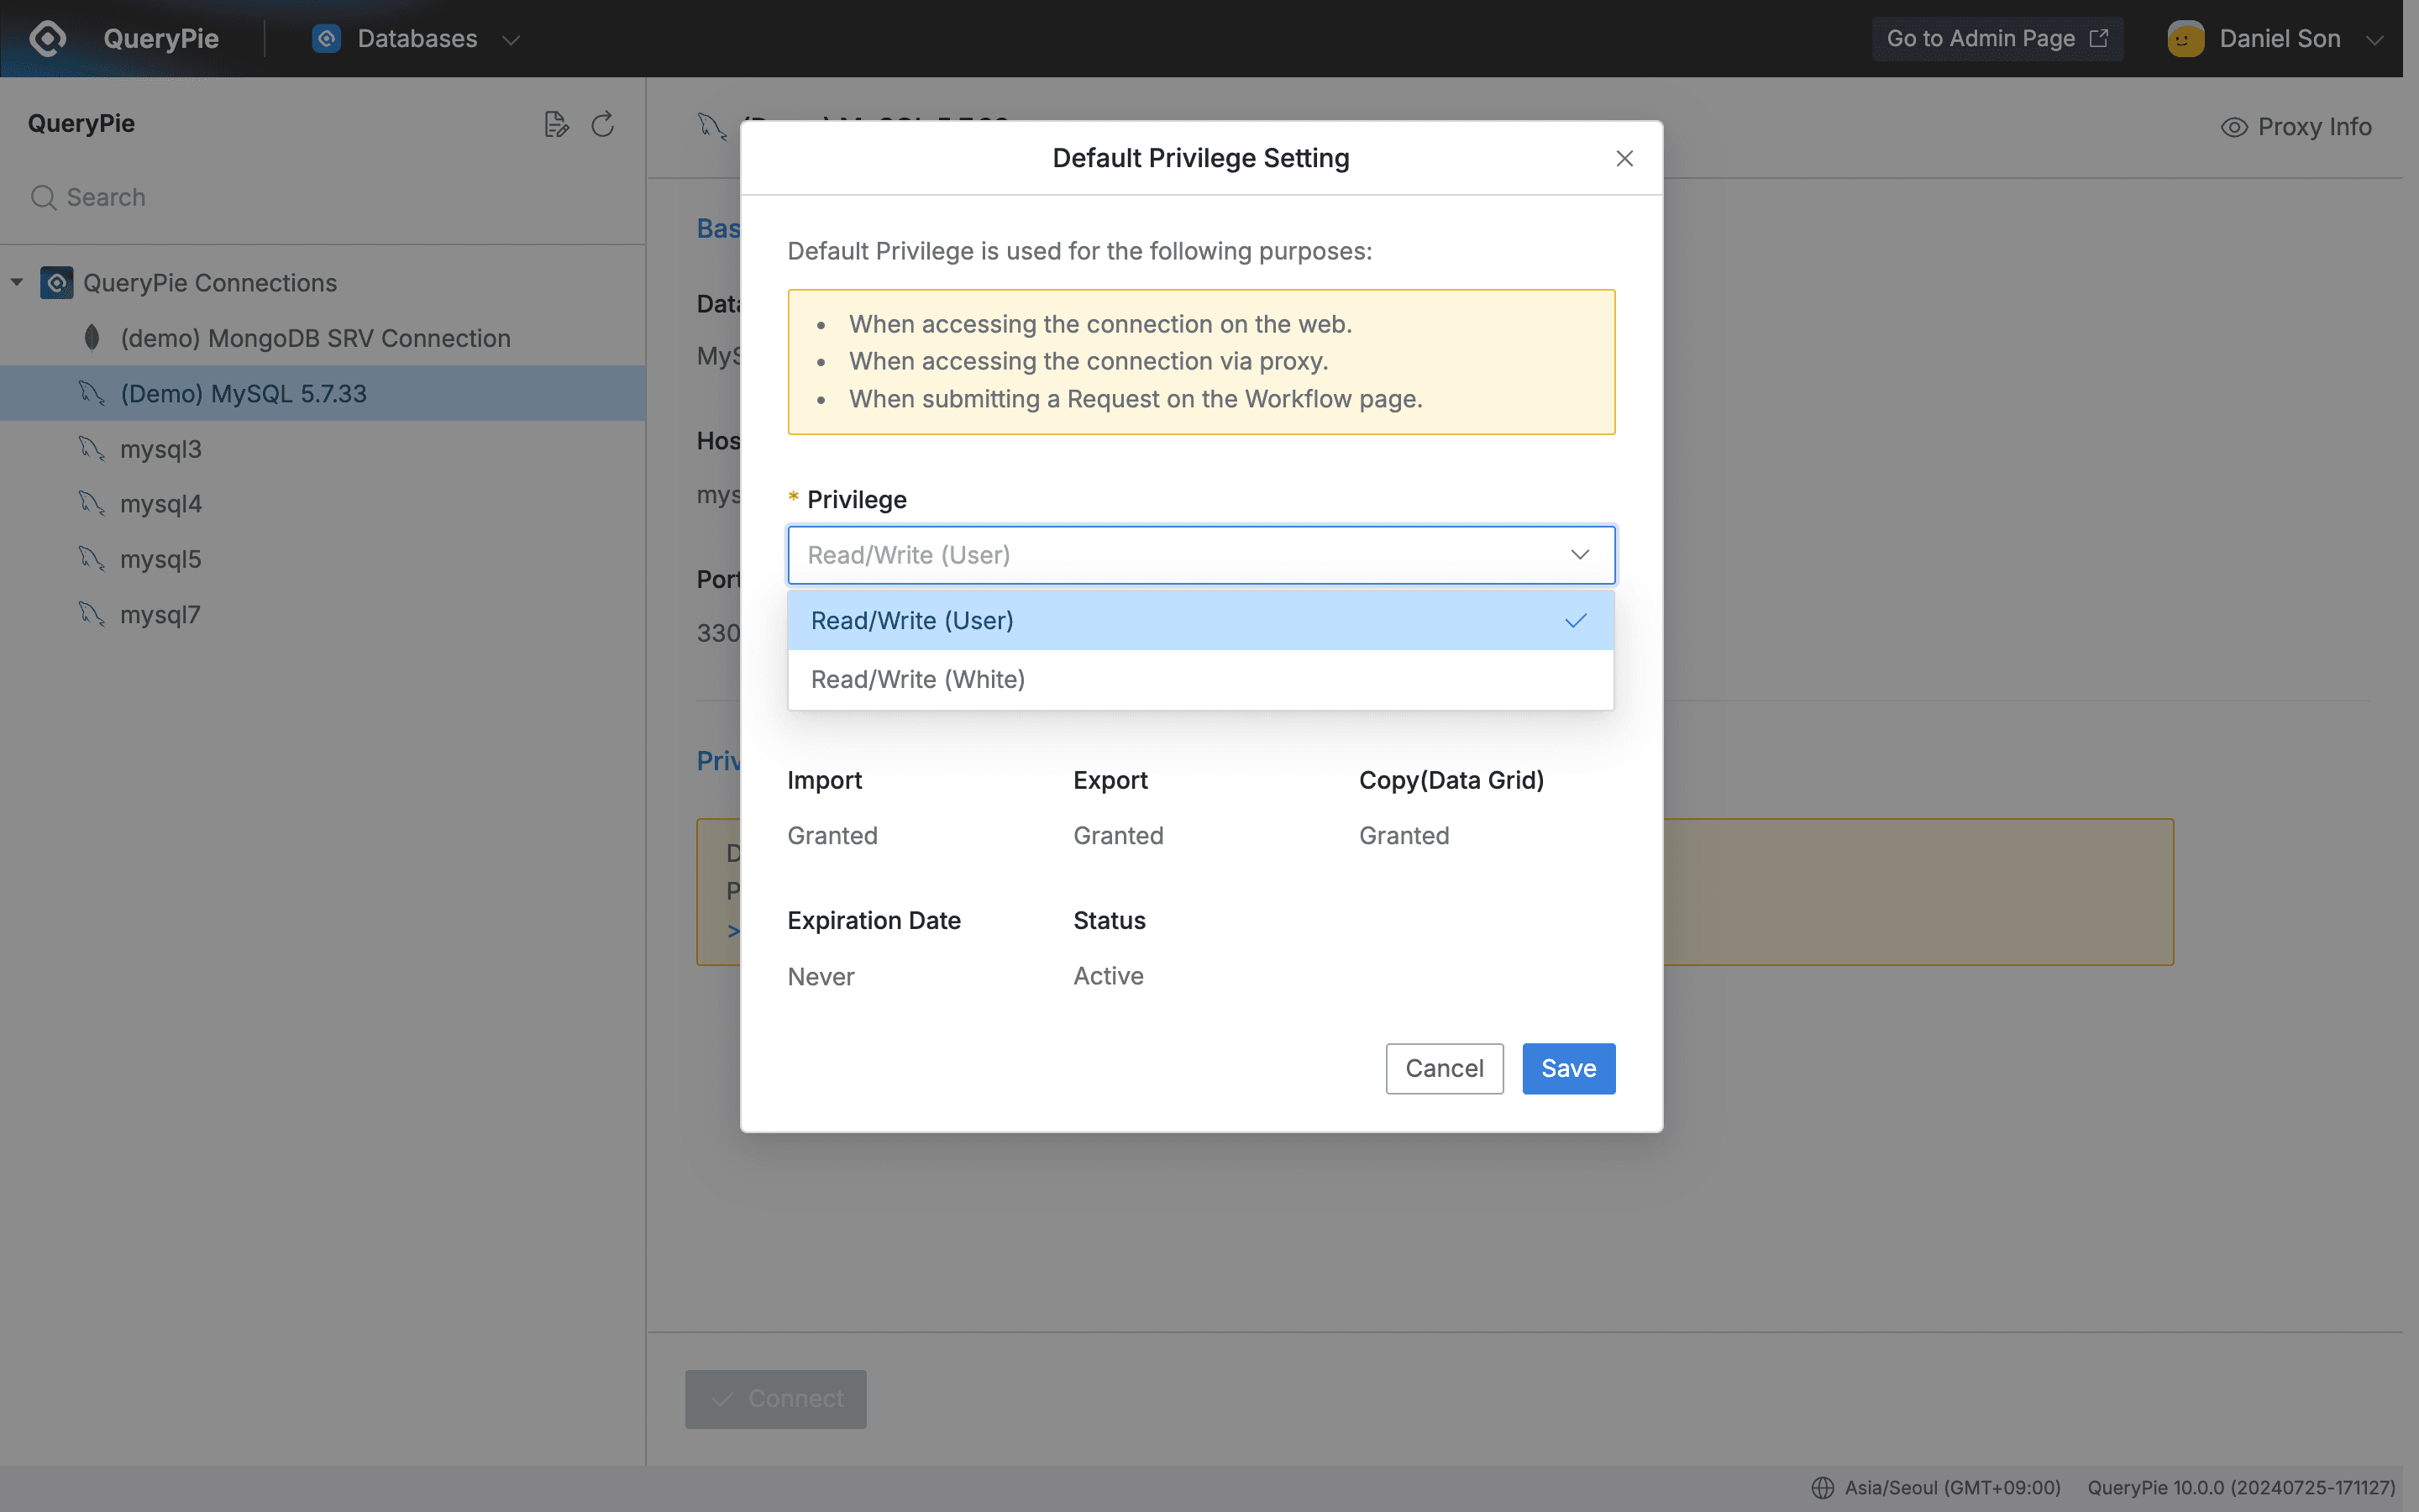Collapse the QueryPie Connections tree

tap(16, 282)
